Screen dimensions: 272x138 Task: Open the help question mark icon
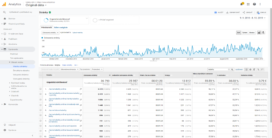pos(254,4)
